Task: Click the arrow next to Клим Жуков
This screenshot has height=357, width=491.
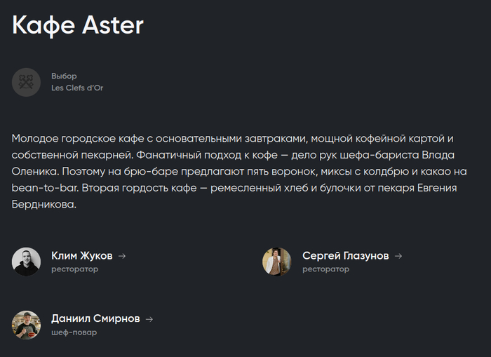Action: point(122,256)
